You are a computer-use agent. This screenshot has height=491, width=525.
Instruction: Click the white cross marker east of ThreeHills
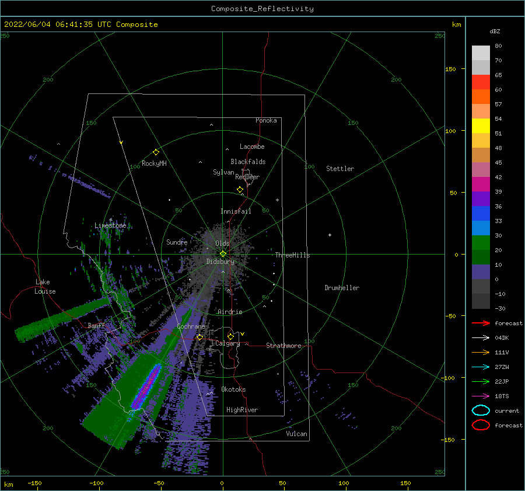(x=330, y=235)
